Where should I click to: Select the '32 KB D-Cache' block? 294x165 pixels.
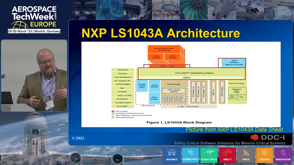[x=156, y=57]
